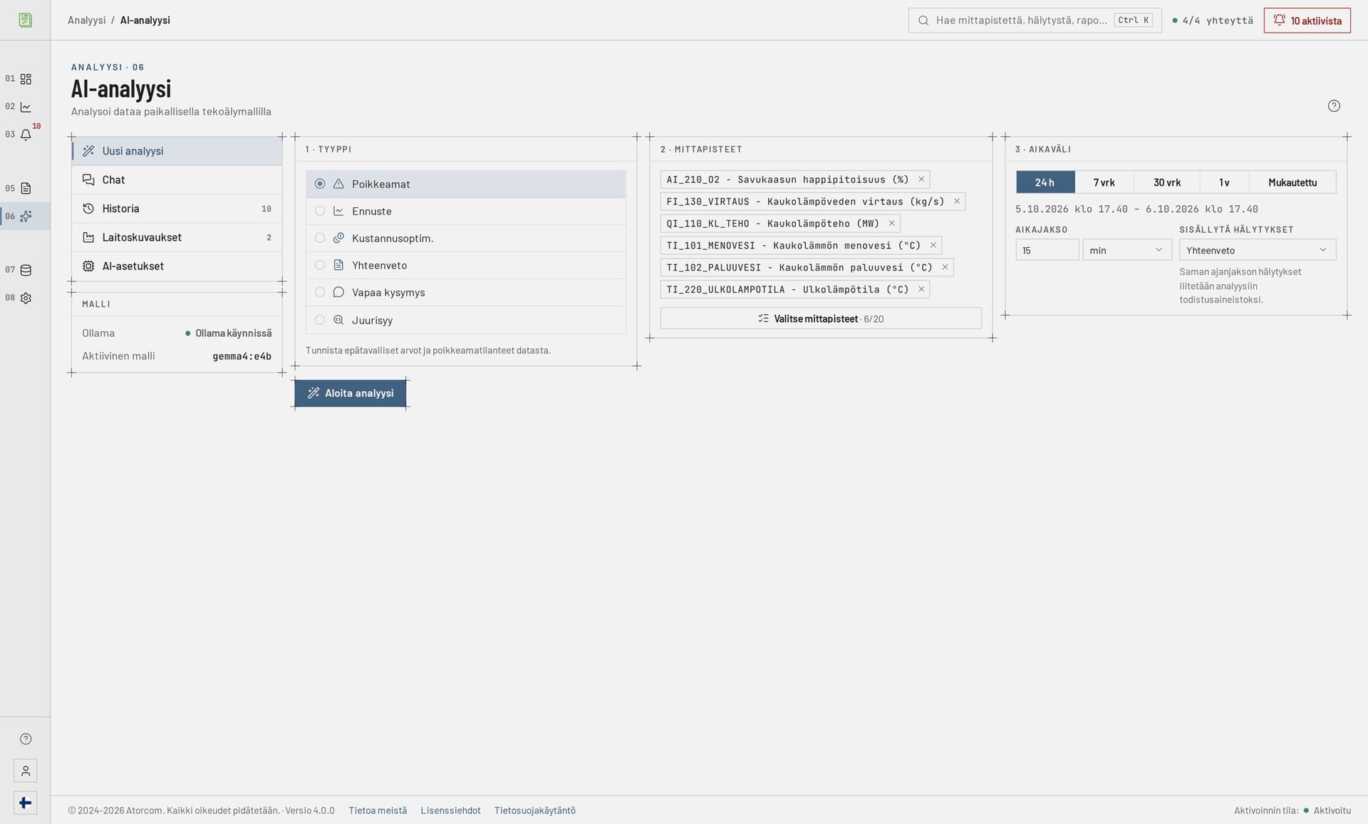Screen dimensions: 1368x824
Task: Open the Sisällytä hälytykset dropdown
Action: click(x=1257, y=250)
